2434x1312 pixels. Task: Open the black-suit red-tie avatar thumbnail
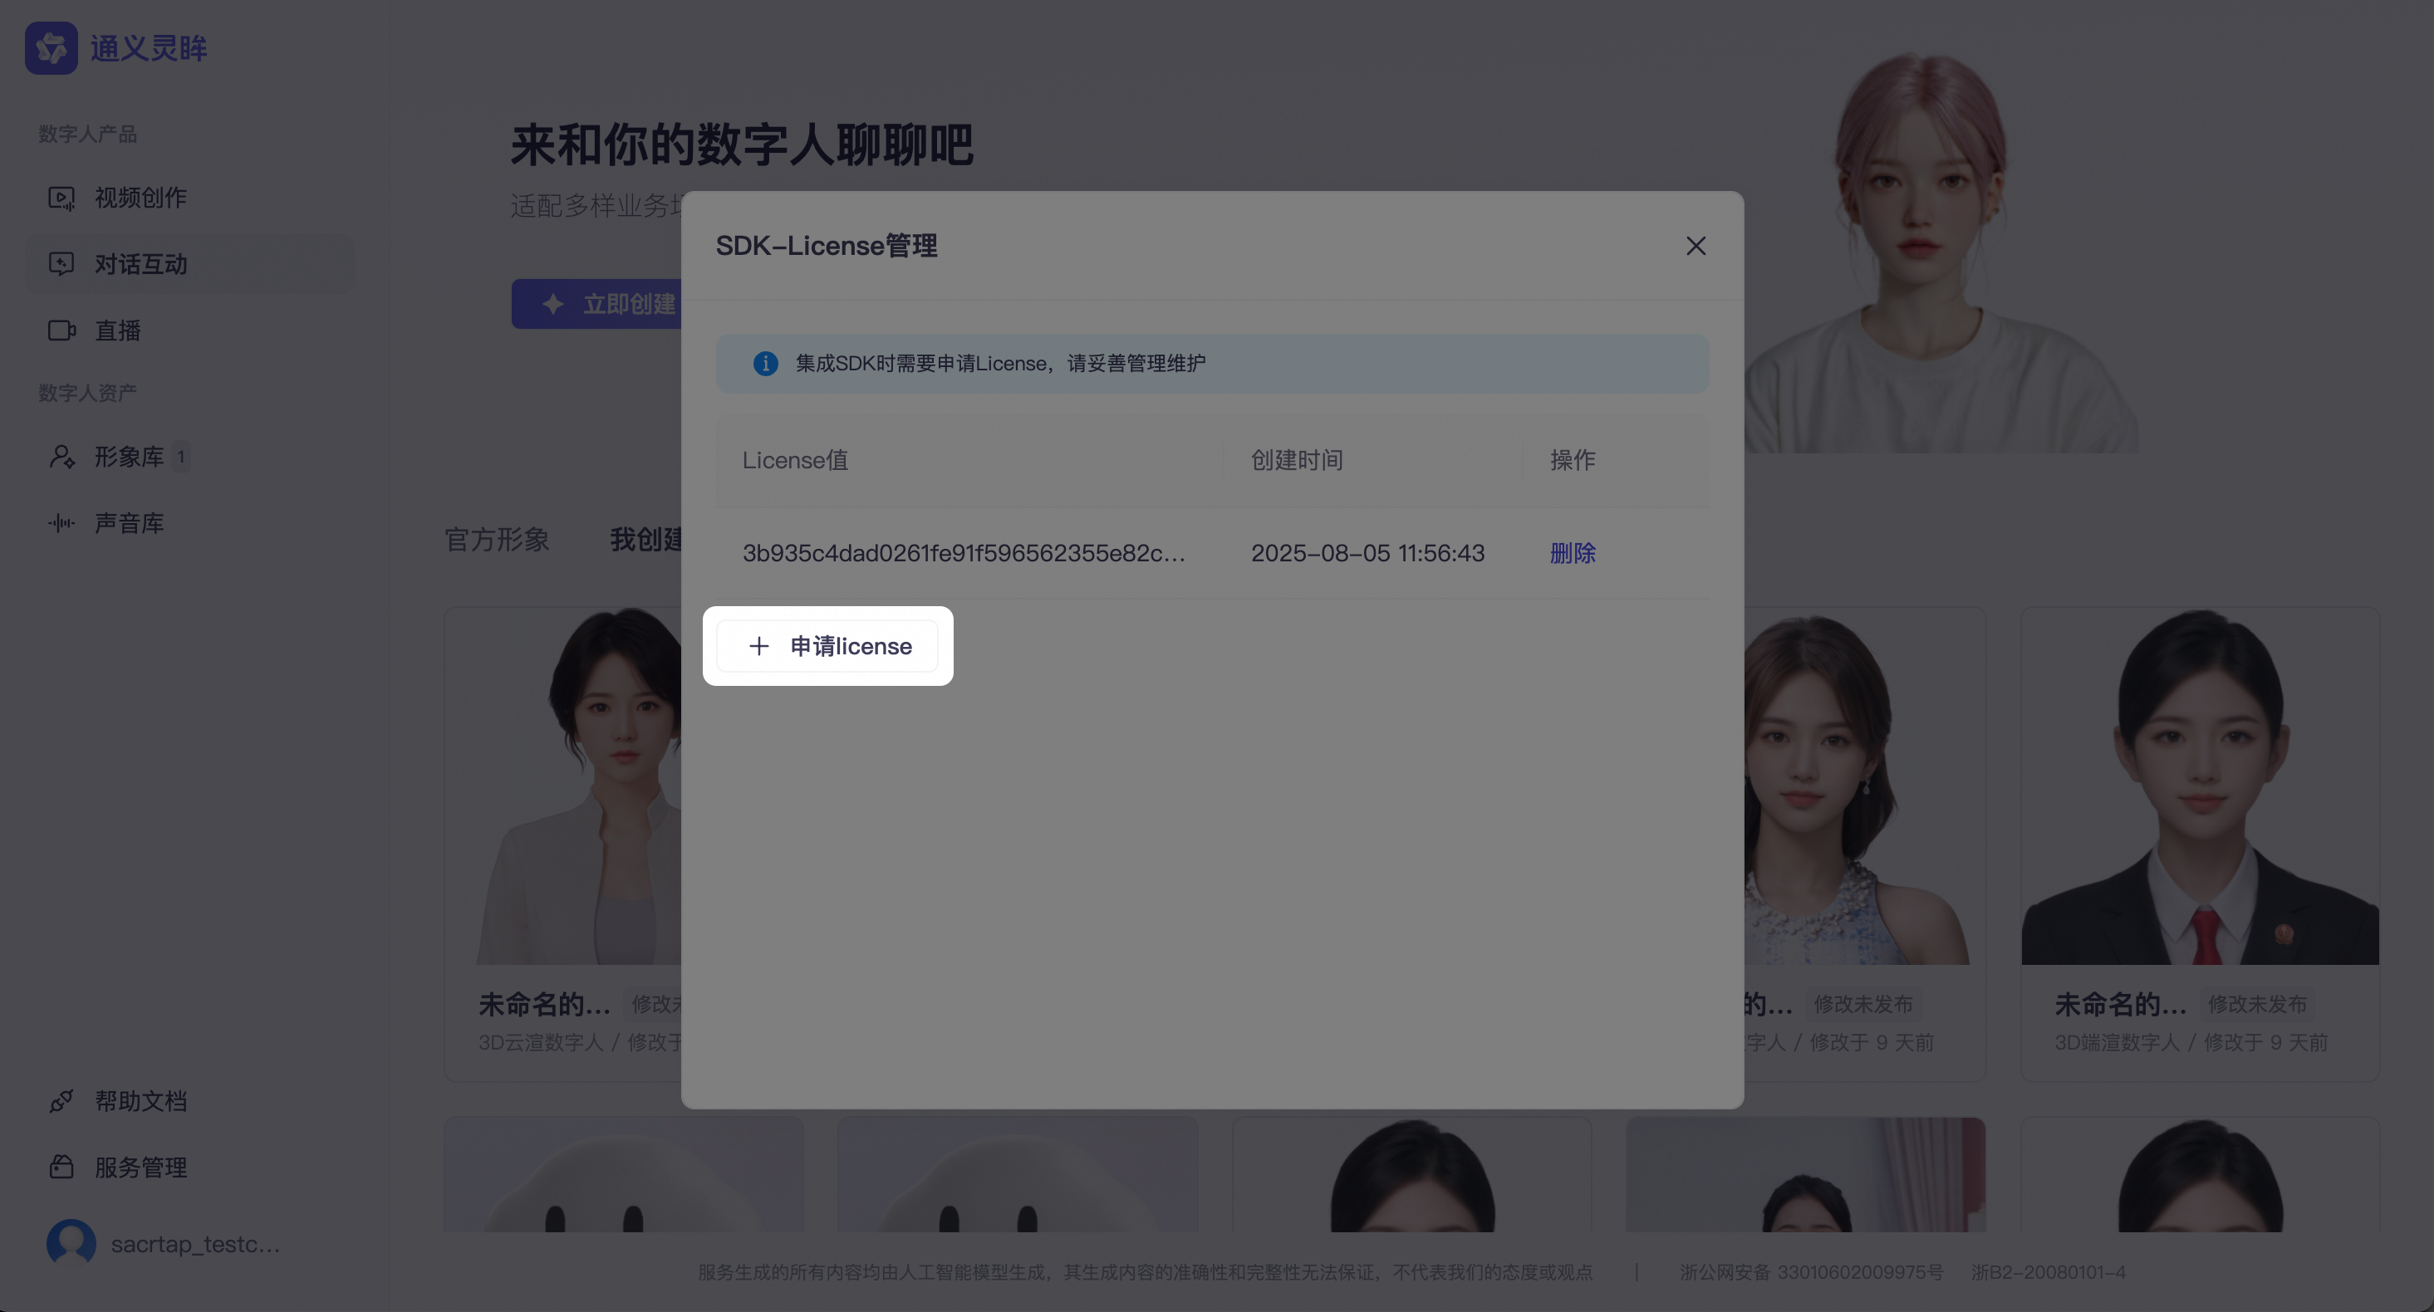[2201, 786]
